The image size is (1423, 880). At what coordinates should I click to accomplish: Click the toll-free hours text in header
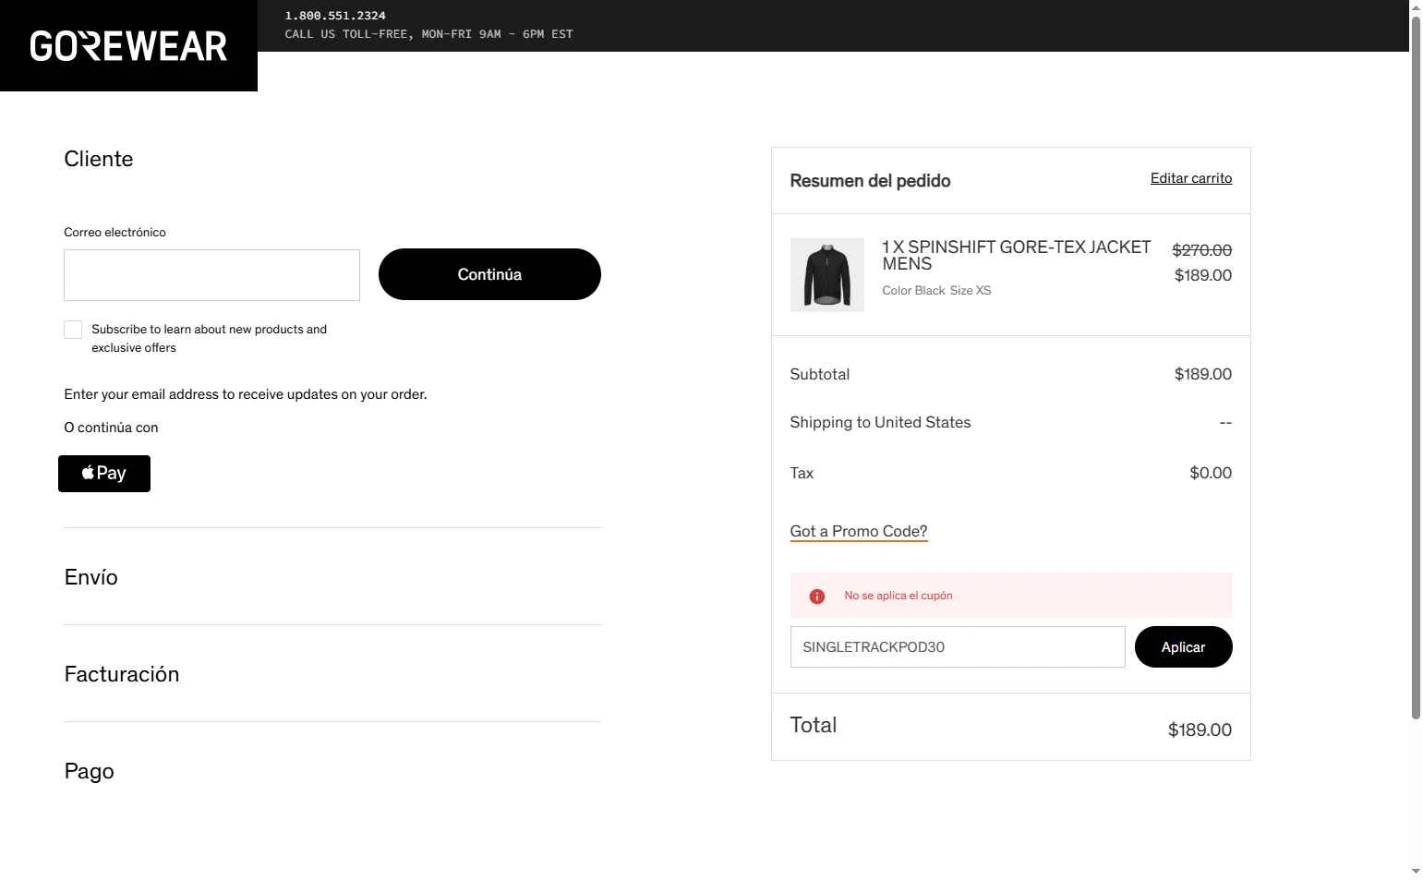pyautogui.click(x=428, y=34)
